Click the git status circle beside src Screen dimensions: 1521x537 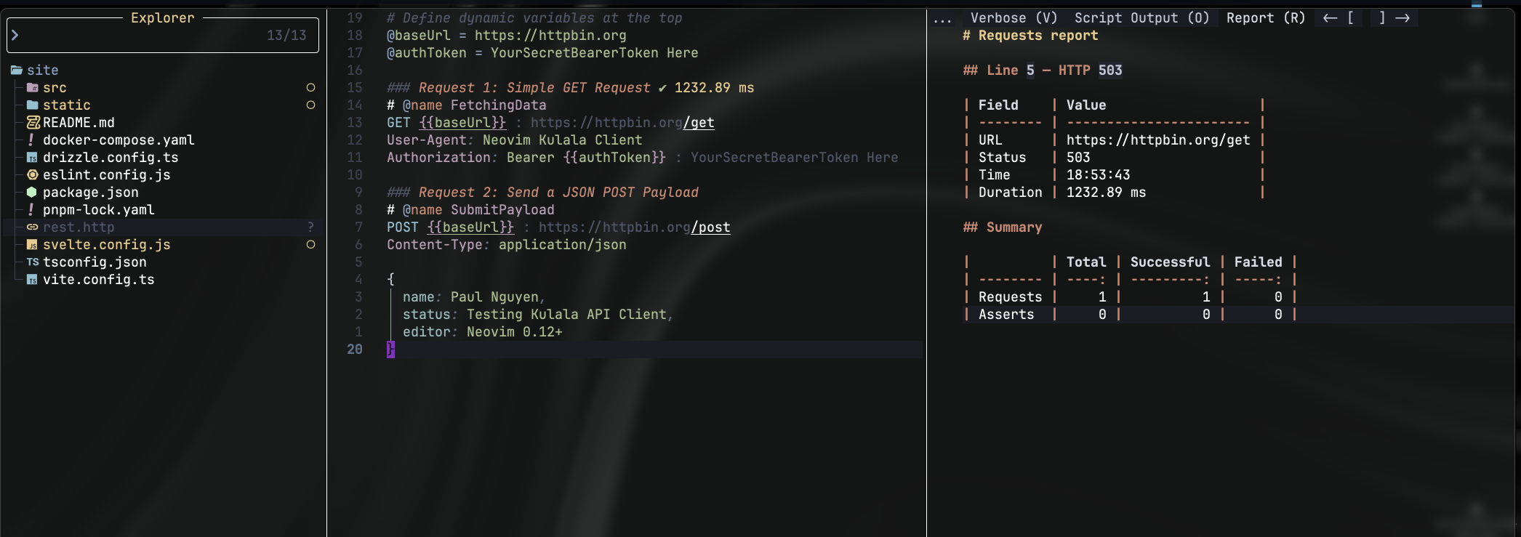[310, 88]
